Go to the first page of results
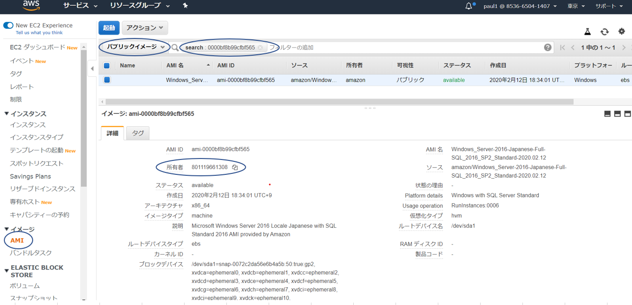The image size is (632, 305). [x=562, y=48]
